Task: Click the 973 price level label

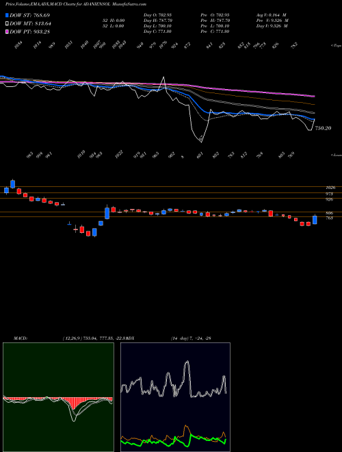Action: click(329, 194)
